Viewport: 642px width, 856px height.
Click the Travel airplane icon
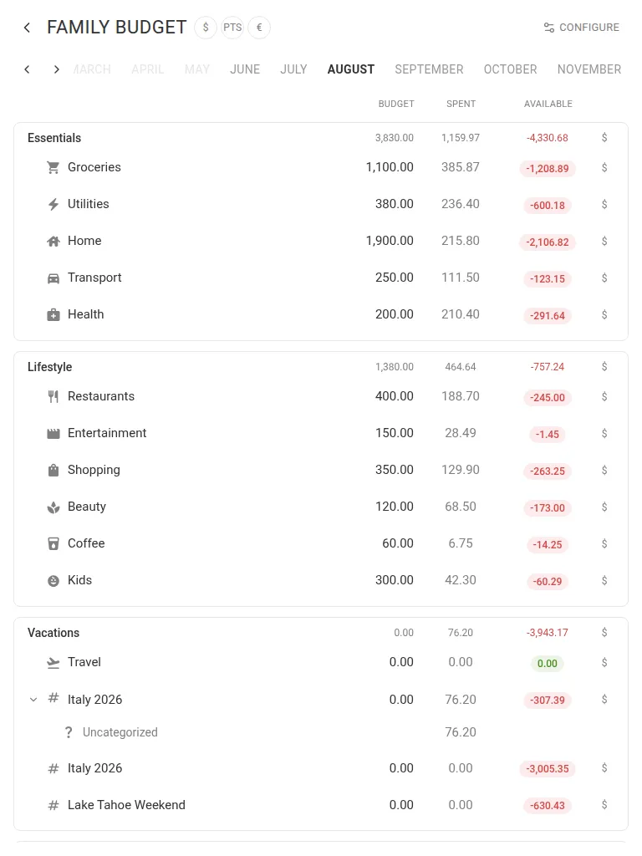tap(53, 663)
